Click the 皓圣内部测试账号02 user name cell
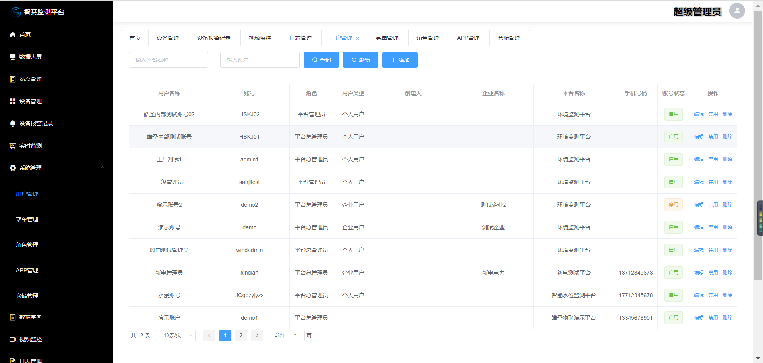This screenshot has height=363, width=763. point(169,114)
